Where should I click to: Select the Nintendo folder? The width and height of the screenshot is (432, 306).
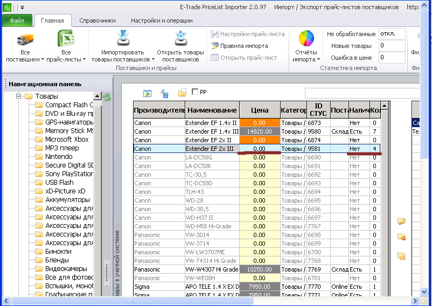point(54,156)
